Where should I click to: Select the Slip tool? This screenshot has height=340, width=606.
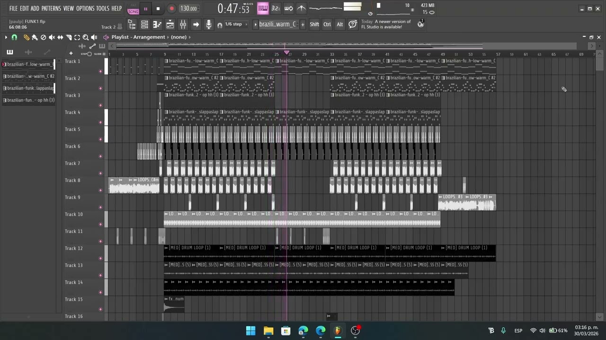[60, 37]
